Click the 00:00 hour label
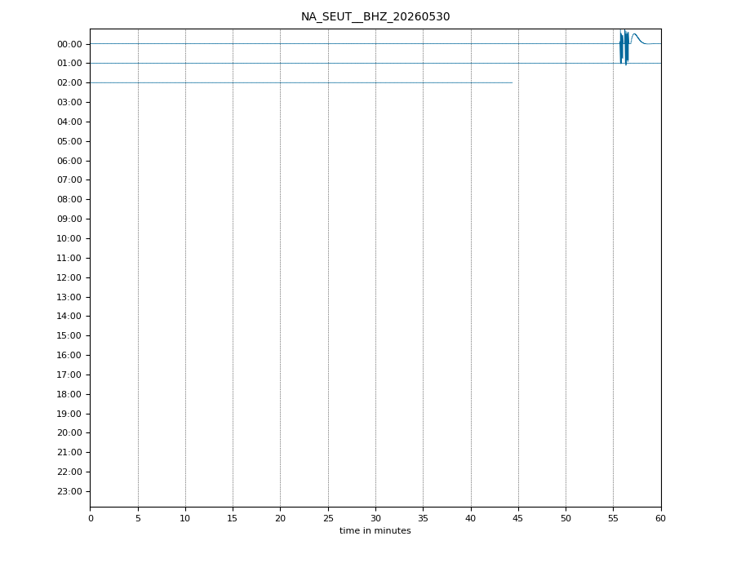 (69, 45)
